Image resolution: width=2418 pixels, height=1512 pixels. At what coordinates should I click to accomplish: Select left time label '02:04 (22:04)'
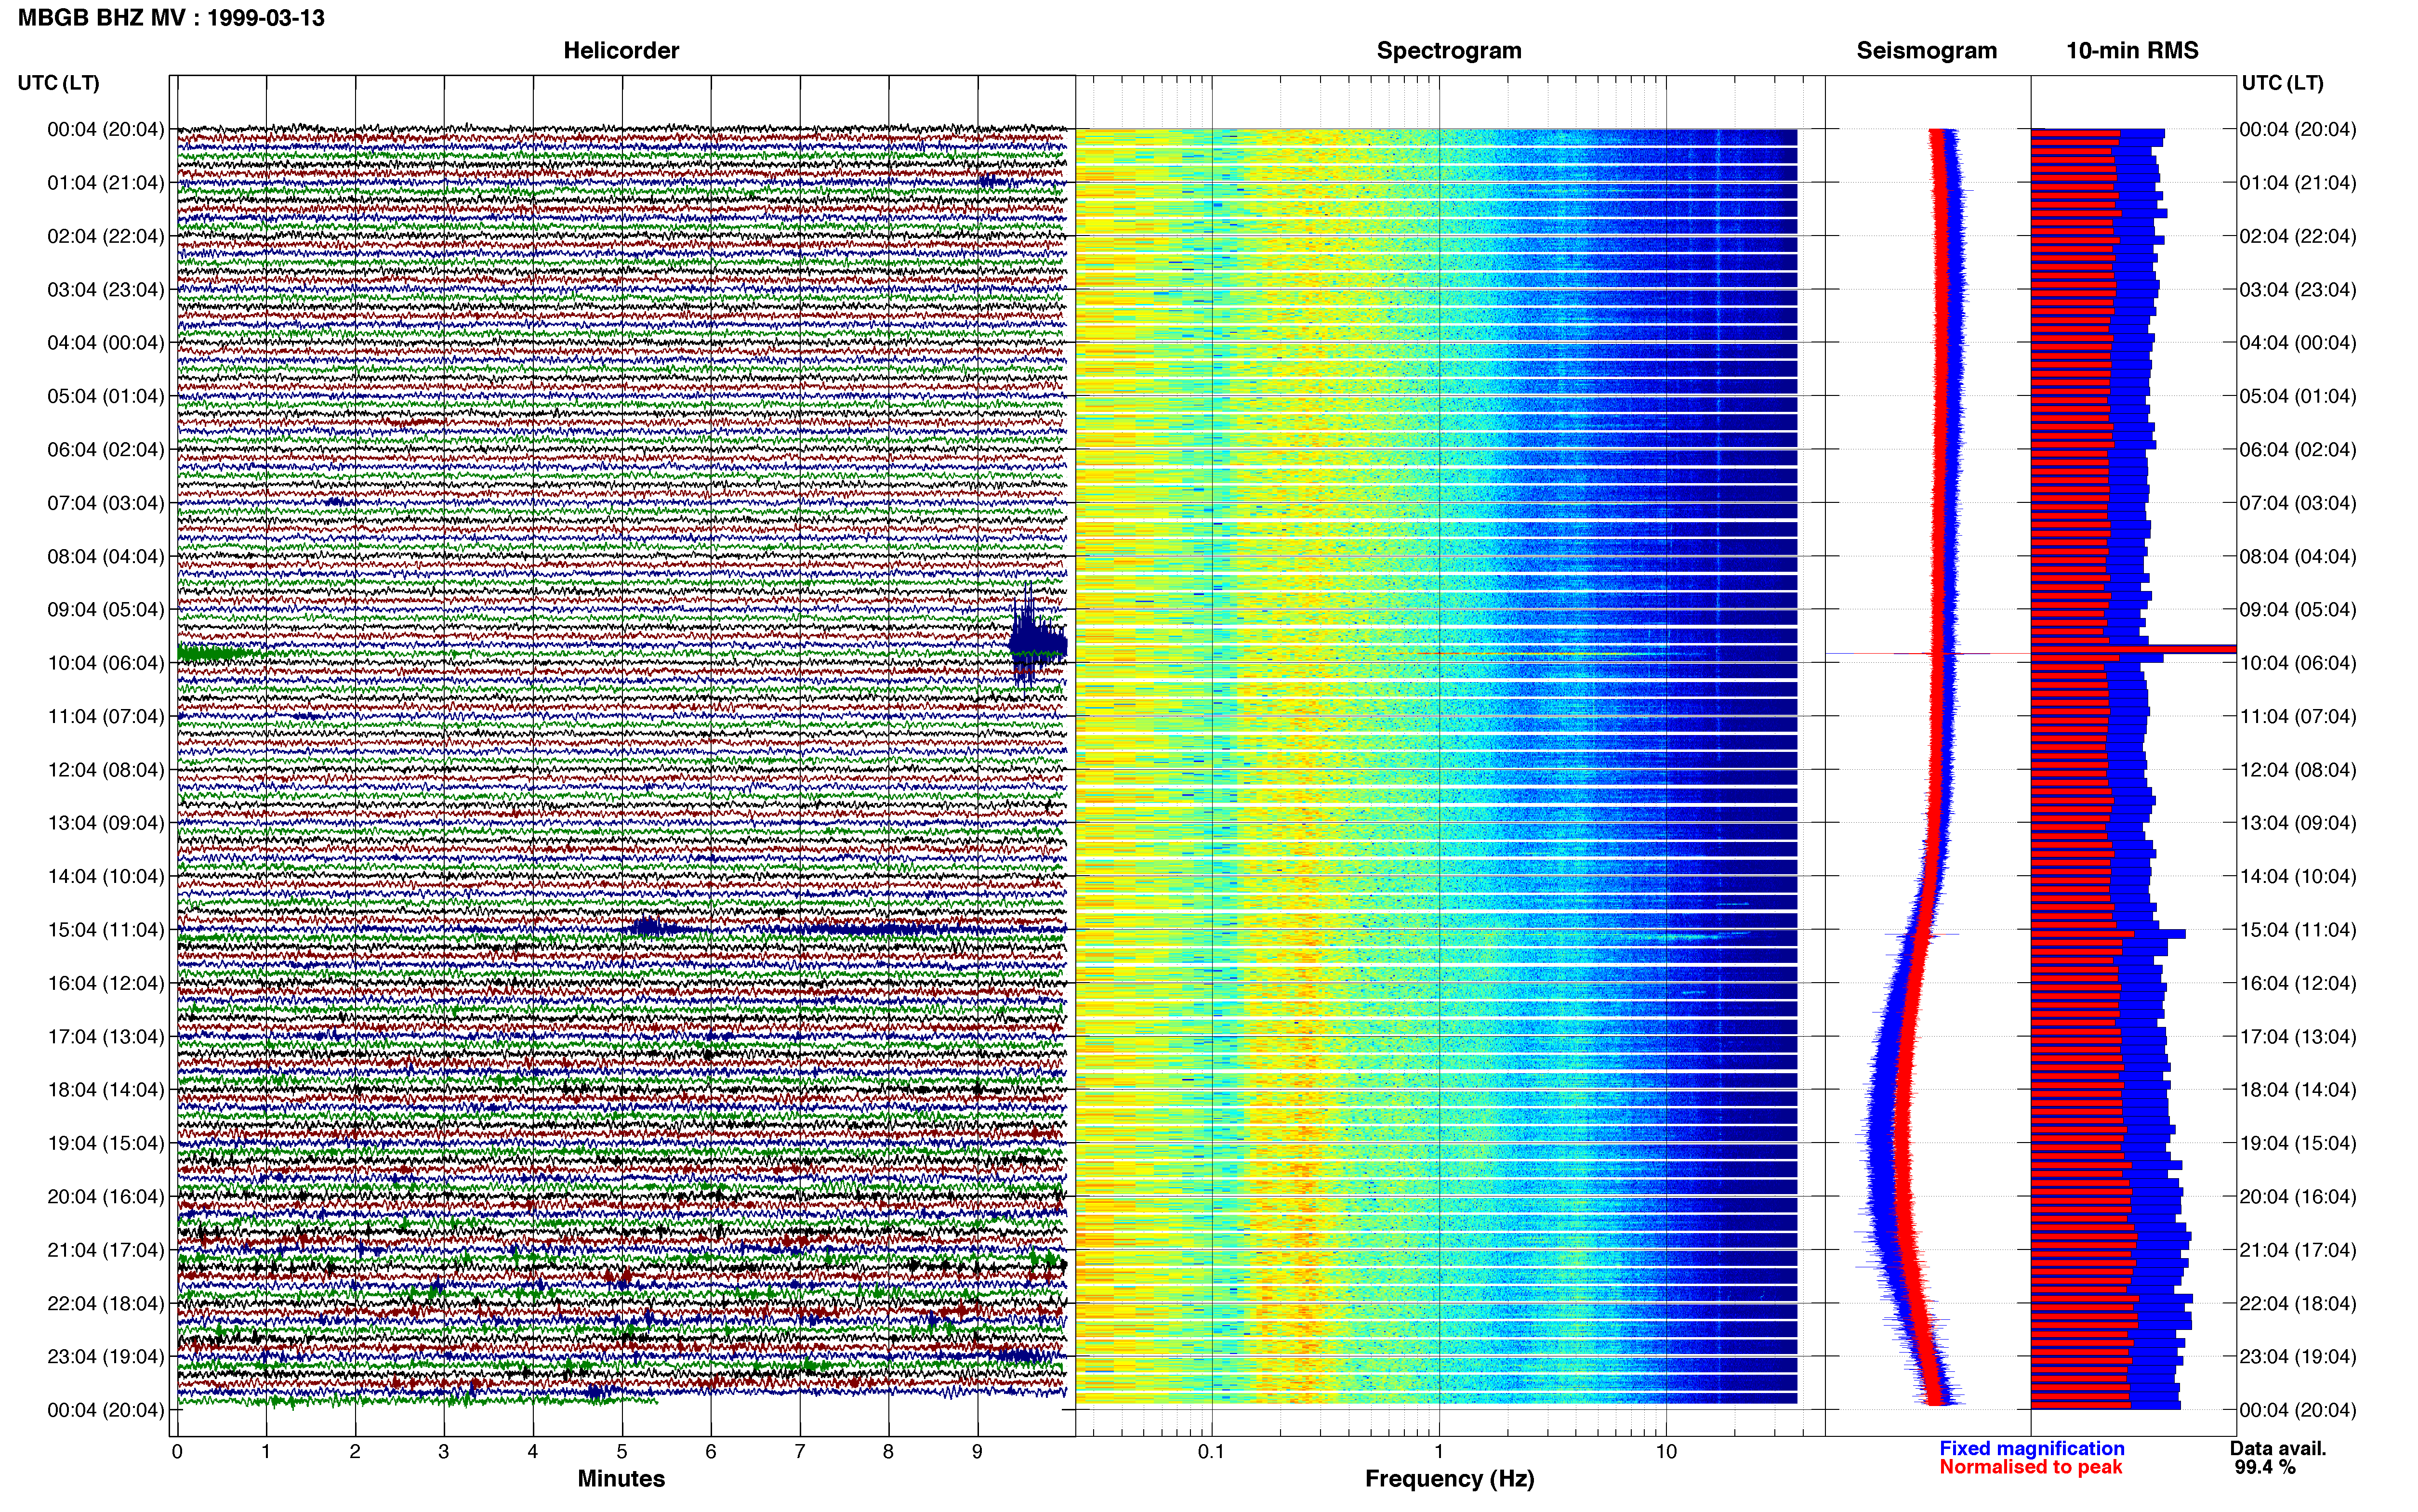106,236
